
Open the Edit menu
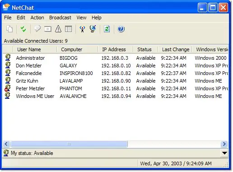pos(21,18)
